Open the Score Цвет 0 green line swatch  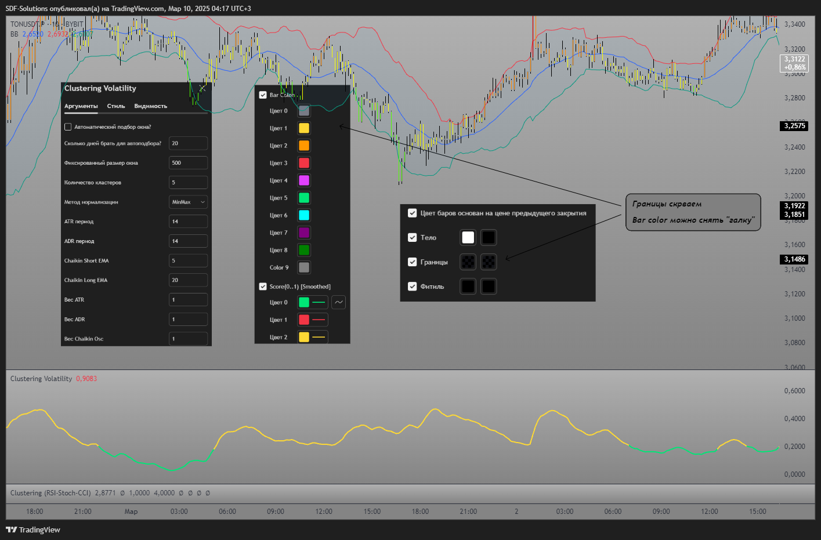point(312,302)
